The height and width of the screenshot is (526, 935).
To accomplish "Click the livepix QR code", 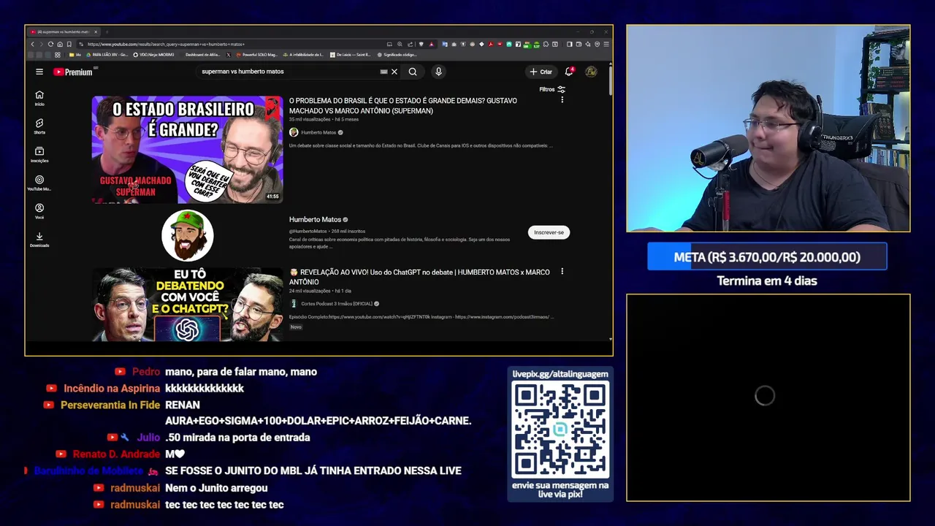I will click(560, 430).
